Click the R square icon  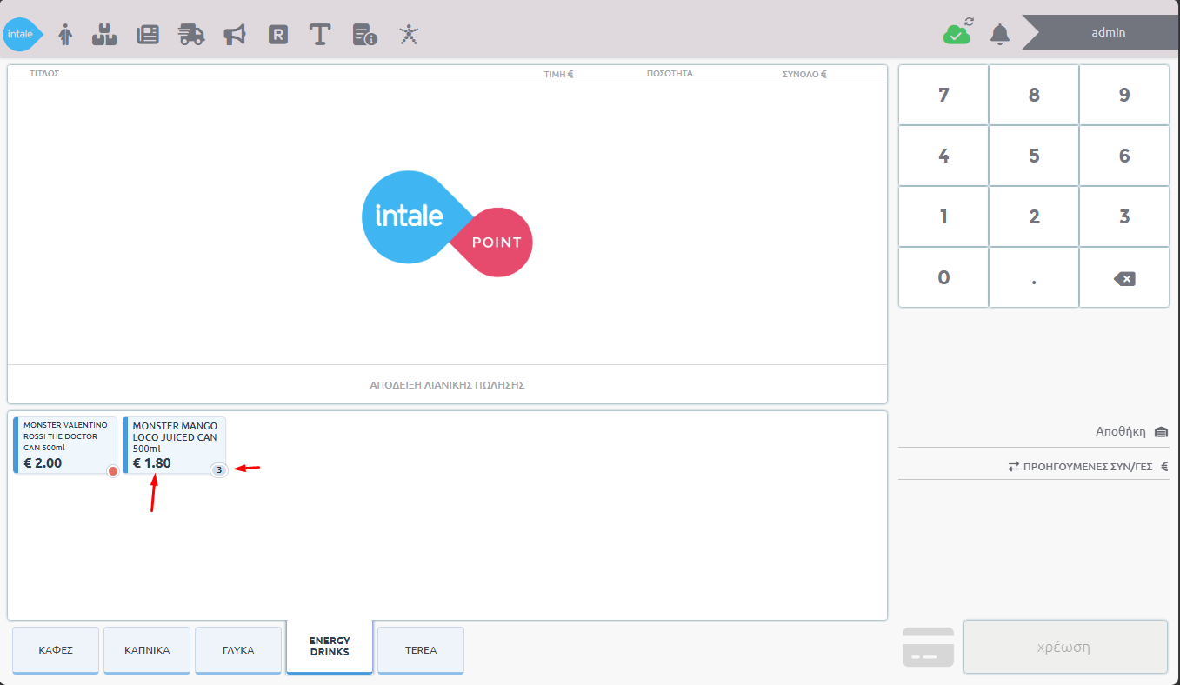[278, 35]
